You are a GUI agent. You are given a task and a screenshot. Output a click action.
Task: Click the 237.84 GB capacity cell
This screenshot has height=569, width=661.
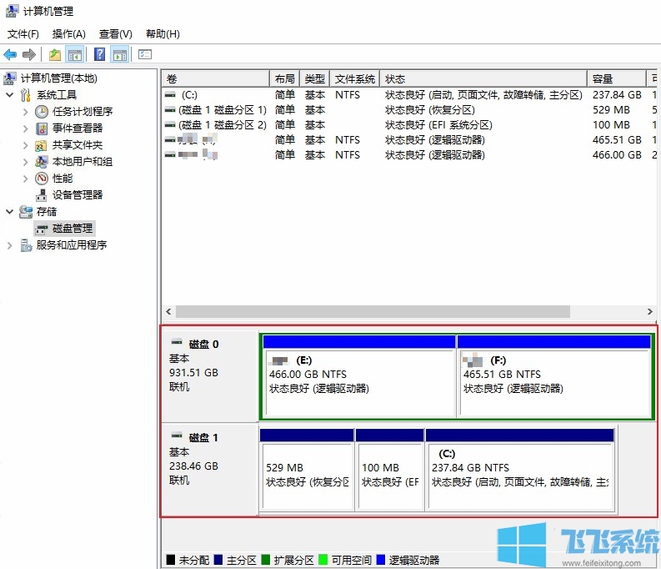(x=617, y=95)
